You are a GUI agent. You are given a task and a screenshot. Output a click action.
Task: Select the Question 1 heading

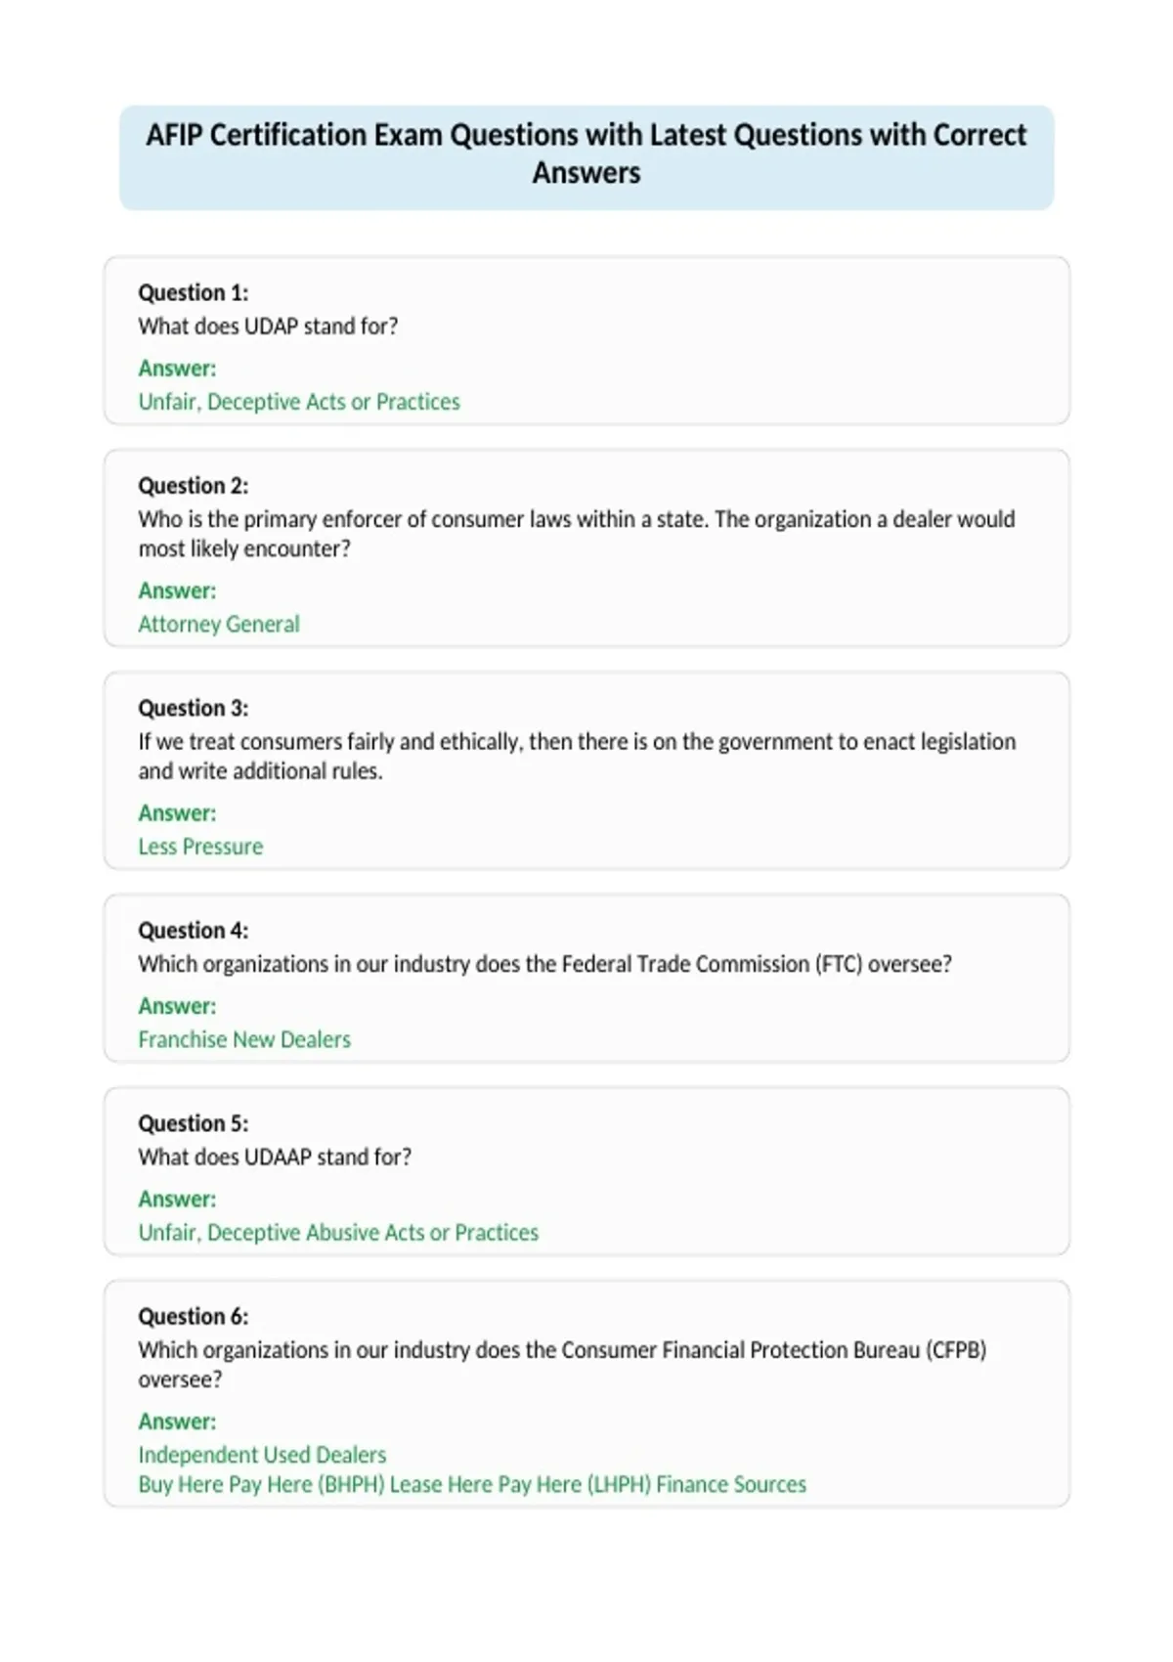pos(193,292)
